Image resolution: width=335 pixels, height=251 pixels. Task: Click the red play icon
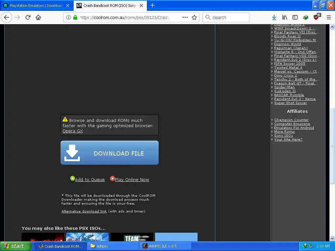coord(112,178)
